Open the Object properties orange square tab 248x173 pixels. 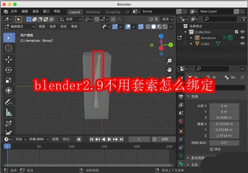pyautogui.click(x=181, y=131)
